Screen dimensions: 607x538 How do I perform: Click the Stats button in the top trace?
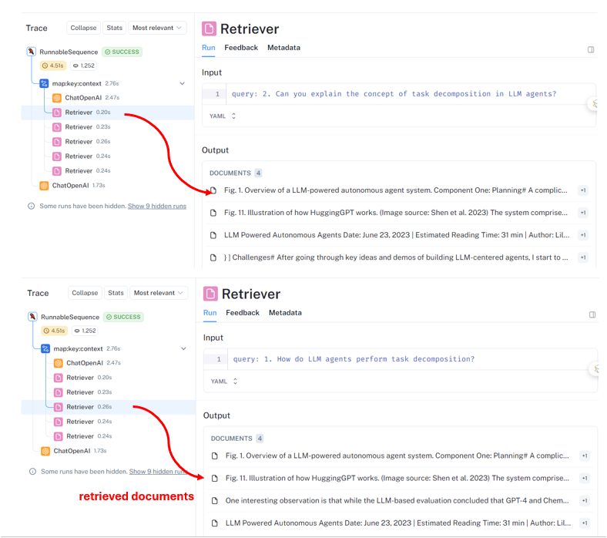point(115,28)
